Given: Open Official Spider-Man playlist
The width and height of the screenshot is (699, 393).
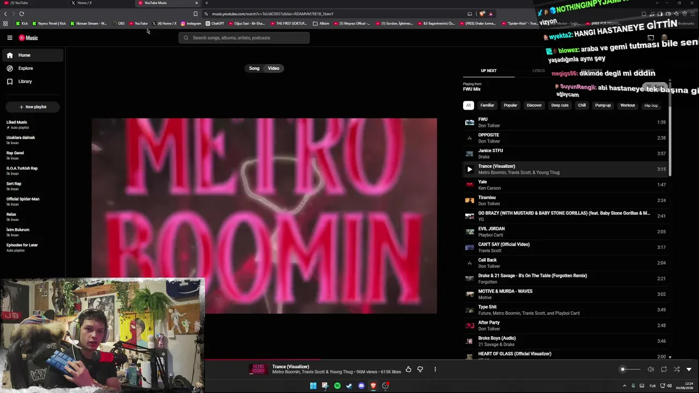Looking at the screenshot, I should click(x=33, y=201).
